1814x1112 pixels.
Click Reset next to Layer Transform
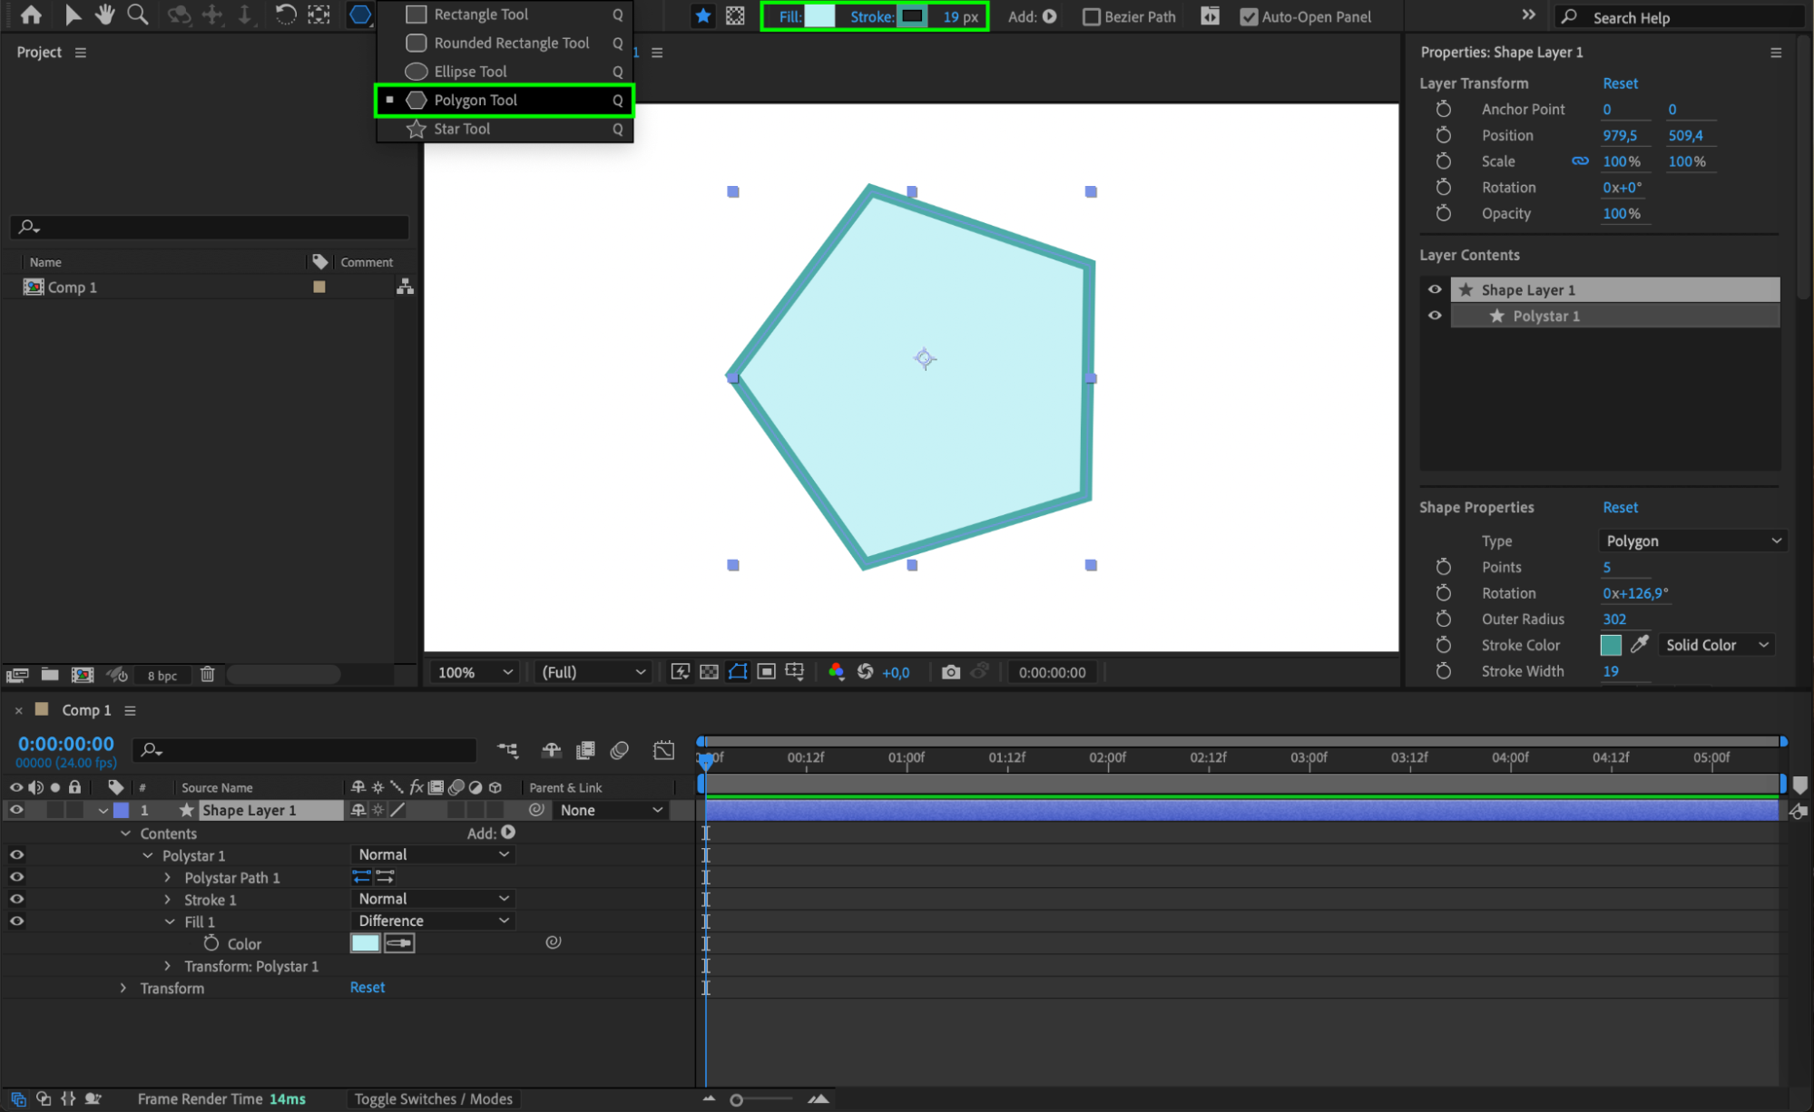pyautogui.click(x=1620, y=83)
